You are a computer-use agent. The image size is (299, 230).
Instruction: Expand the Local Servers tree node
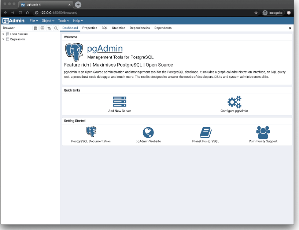coord(3,34)
